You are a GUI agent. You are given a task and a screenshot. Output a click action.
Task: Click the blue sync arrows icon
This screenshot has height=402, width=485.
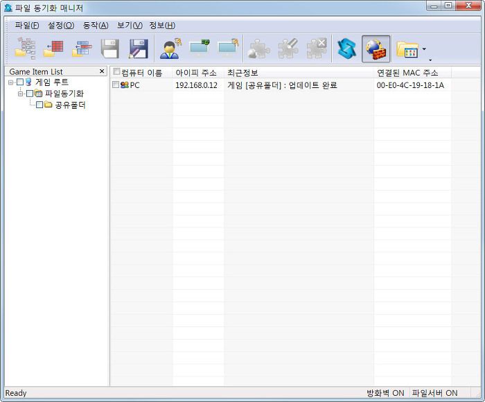click(346, 49)
